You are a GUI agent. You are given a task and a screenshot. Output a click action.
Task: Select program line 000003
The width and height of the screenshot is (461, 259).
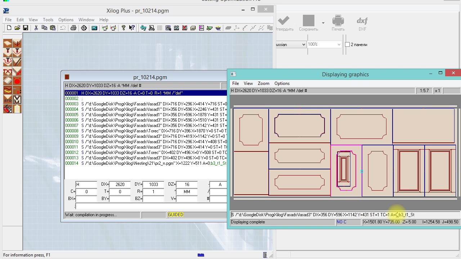pos(146,104)
